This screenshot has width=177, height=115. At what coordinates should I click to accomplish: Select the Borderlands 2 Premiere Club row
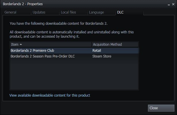point(32,51)
